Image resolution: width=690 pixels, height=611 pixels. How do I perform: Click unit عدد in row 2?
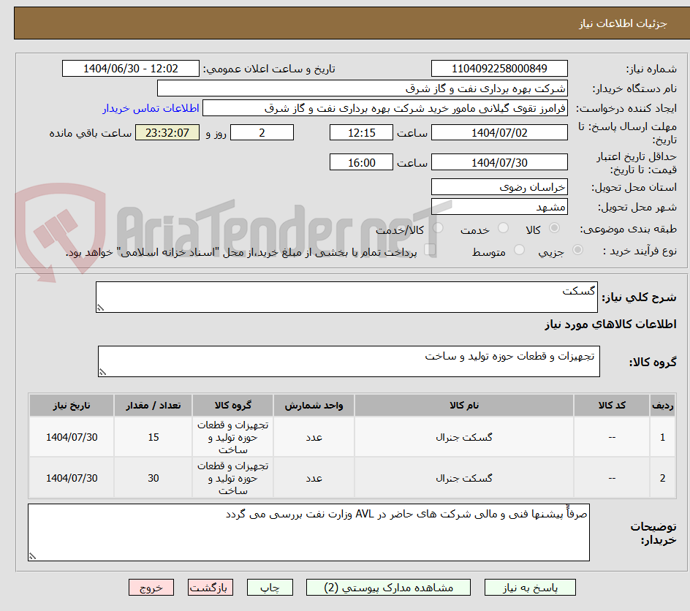point(314,478)
